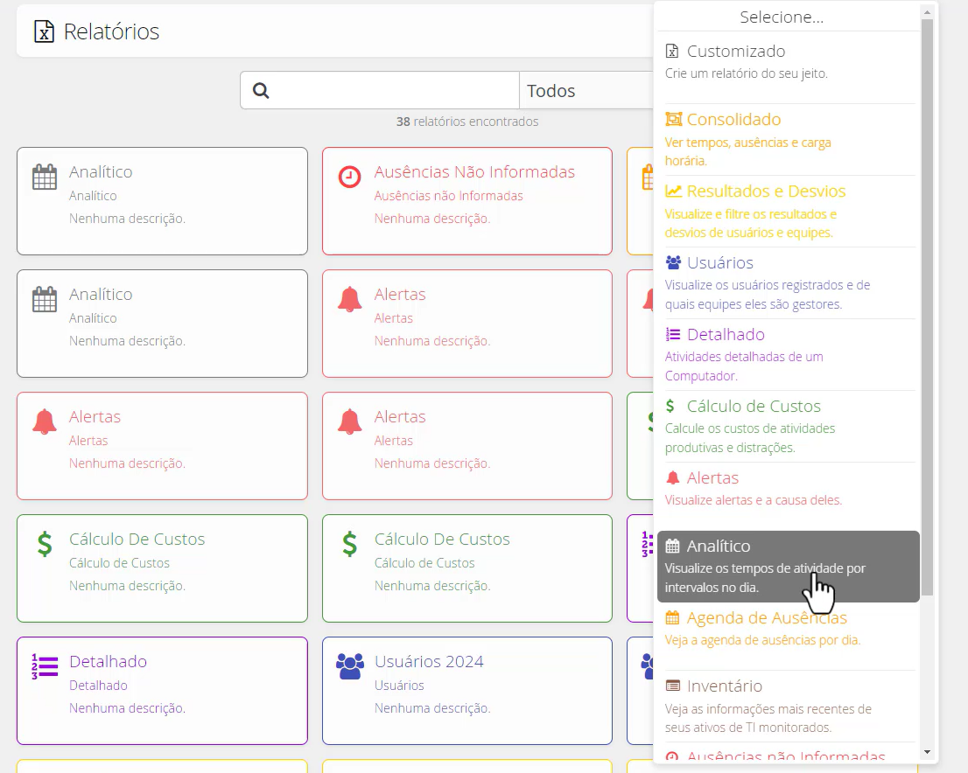Click the chart icon beside Resultados e Desvios
This screenshot has width=968, height=773.
(x=674, y=192)
